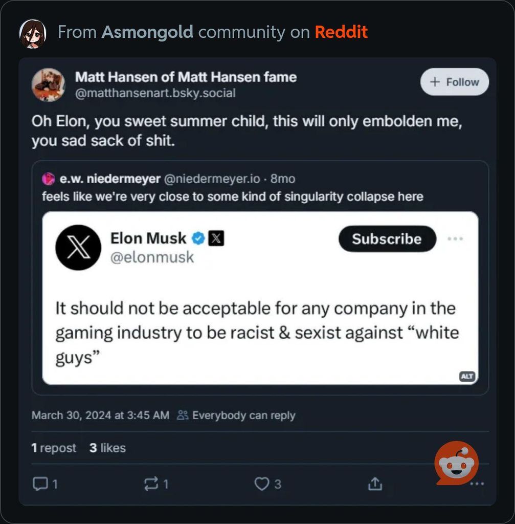The image size is (515, 524).
Task: Click the @matthansenart.bsky.social handle
Action: tap(155, 93)
